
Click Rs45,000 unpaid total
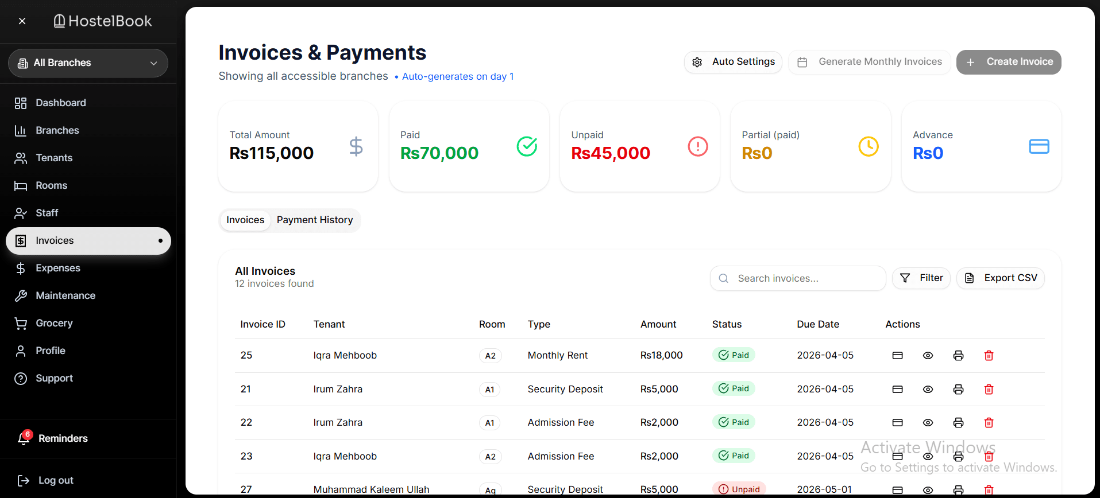[611, 153]
